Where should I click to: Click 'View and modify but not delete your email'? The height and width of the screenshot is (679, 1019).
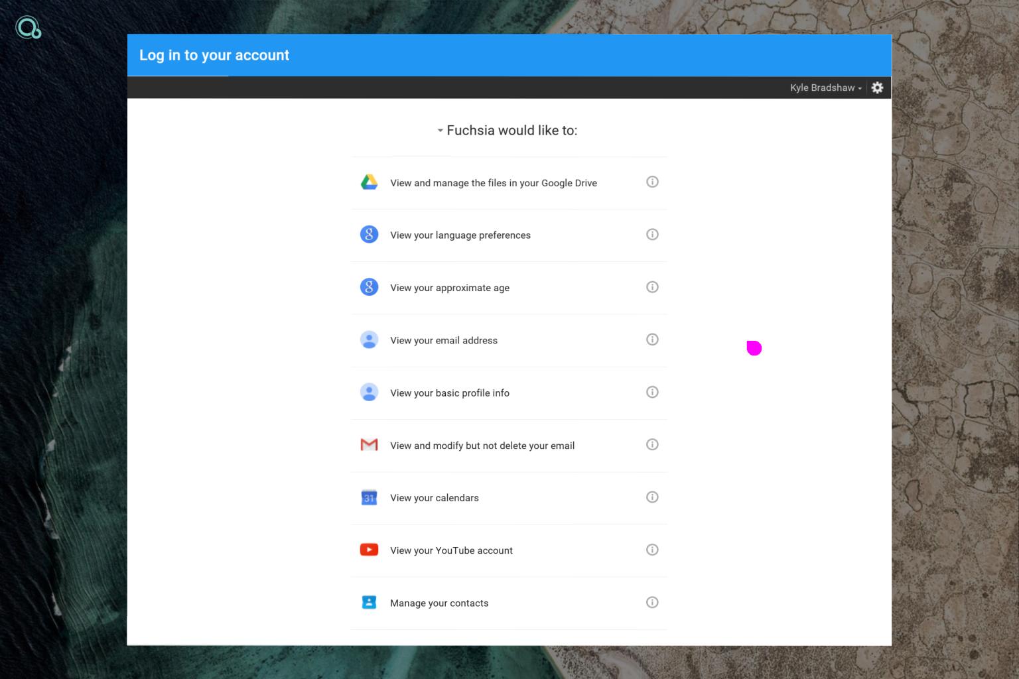pos(482,446)
